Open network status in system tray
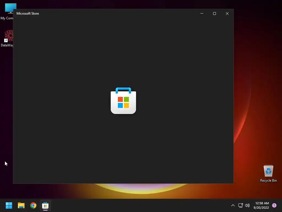Screen dimensions: 282x212 pyautogui.click(x=240, y=205)
